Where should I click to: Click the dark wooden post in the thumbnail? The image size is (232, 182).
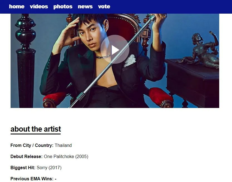pyautogui.click(x=26, y=61)
